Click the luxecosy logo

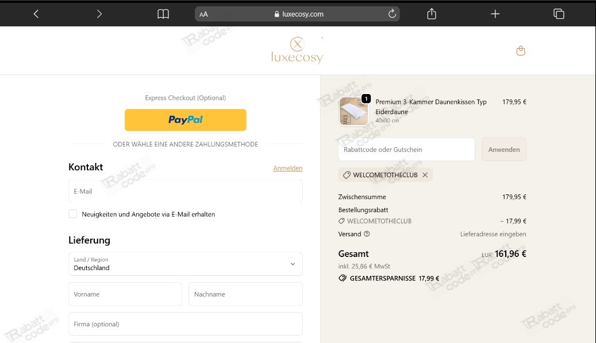[297, 50]
